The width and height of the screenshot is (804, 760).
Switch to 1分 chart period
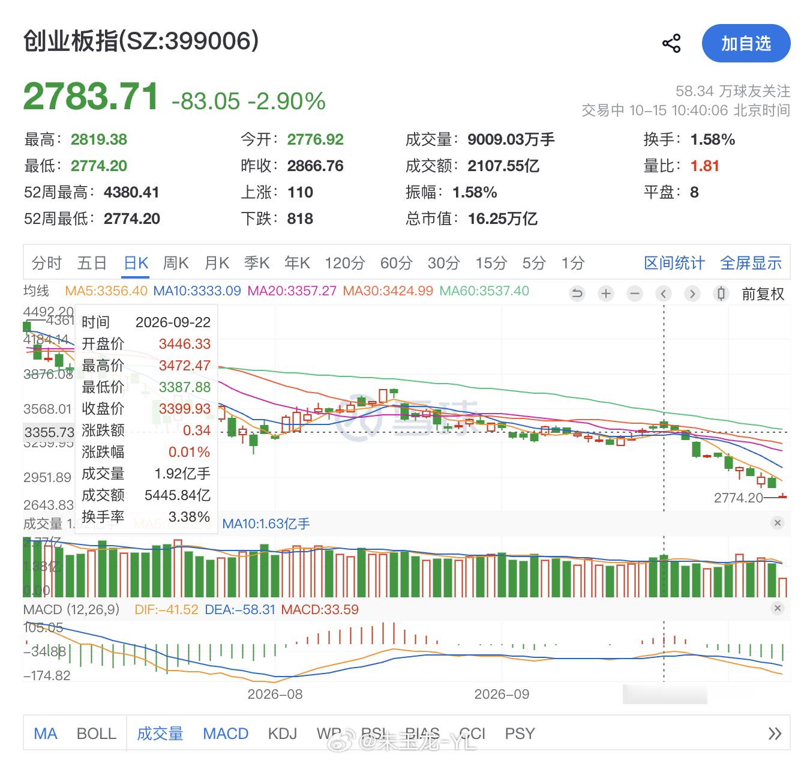(572, 263)
